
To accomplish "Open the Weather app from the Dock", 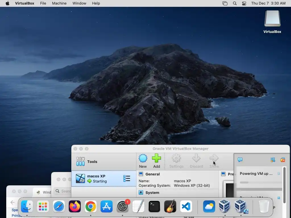I will point(209,206).
